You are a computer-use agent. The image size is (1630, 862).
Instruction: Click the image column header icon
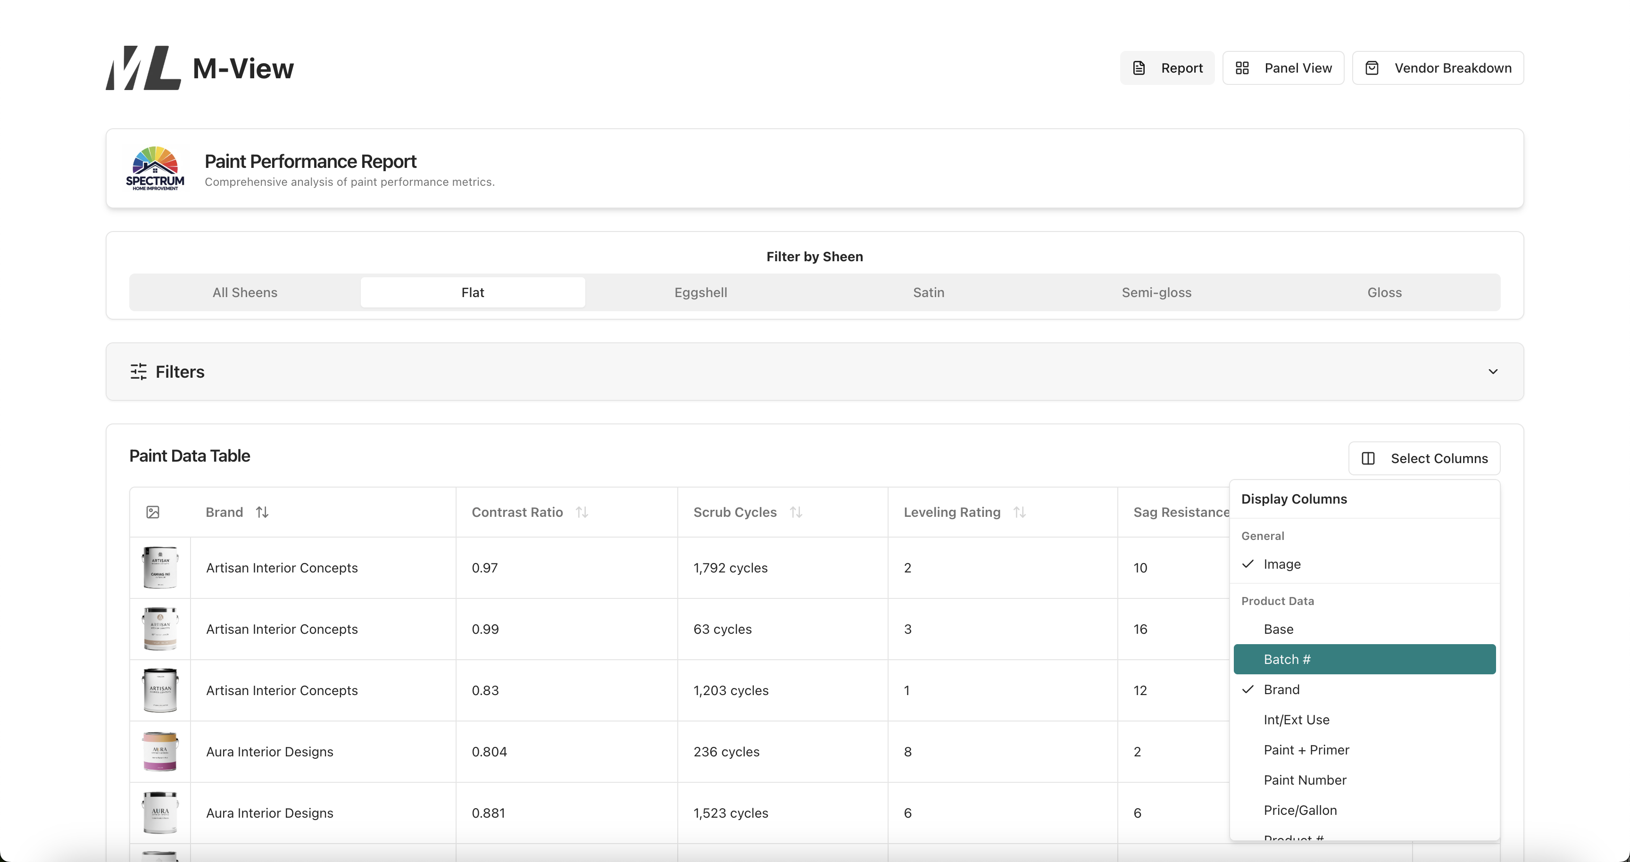click(x=152, y=512)
